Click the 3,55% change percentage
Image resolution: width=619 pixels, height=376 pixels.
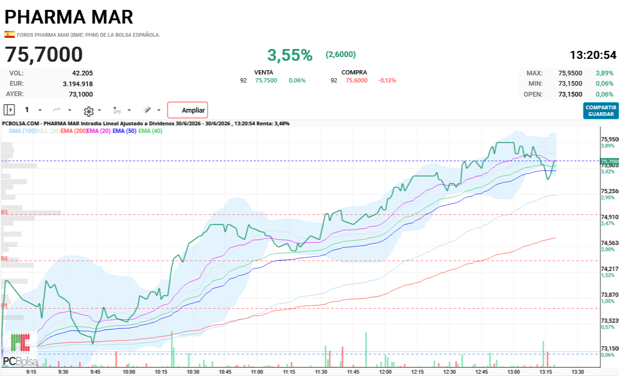click(x=290, y=55)
